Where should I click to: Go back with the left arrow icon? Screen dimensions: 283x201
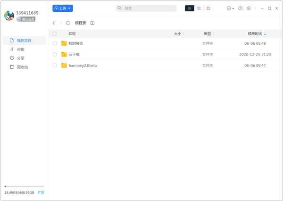click(54, 23)
